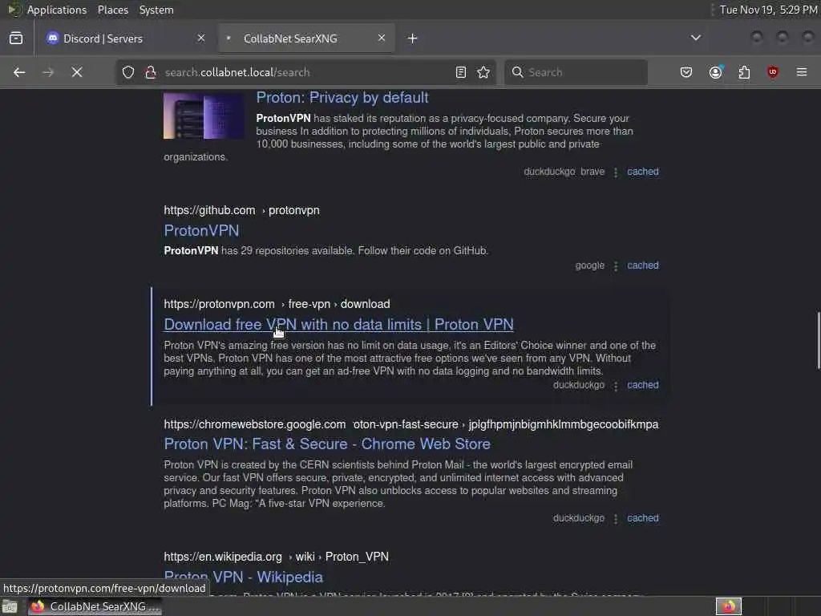Click the https://chromewebstore.google.com URL text

click(255, 424)
